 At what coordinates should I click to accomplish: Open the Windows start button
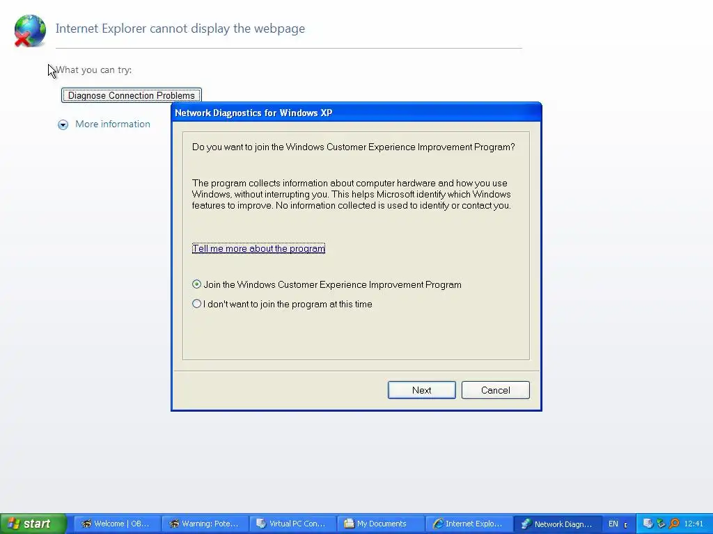pyautogui.click(x=33, y=524)
